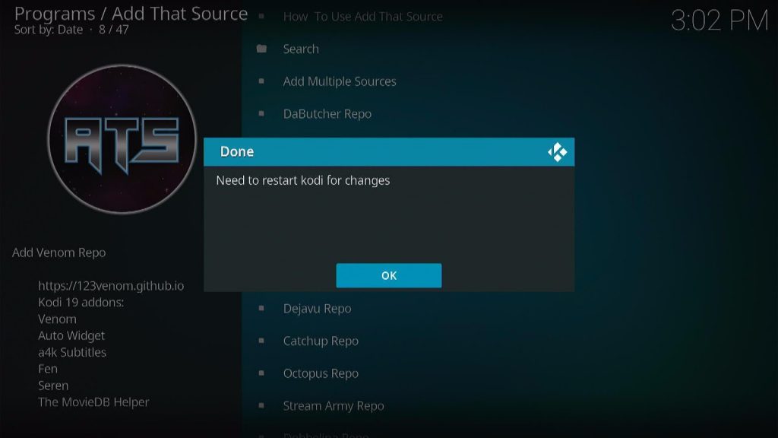Click the 3:02 PM clock
The image size is (778, 438).
point(719,21)
